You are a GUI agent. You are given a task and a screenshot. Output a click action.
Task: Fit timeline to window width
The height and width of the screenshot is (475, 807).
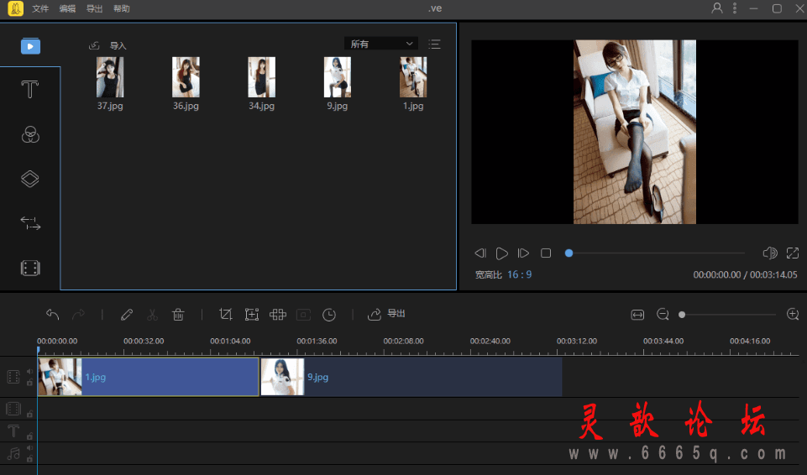[637, 315]
